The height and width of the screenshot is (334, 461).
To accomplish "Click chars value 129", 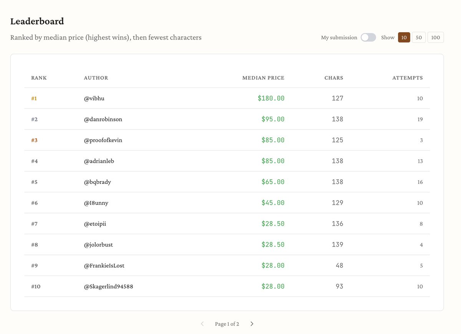I will [338, 203].
